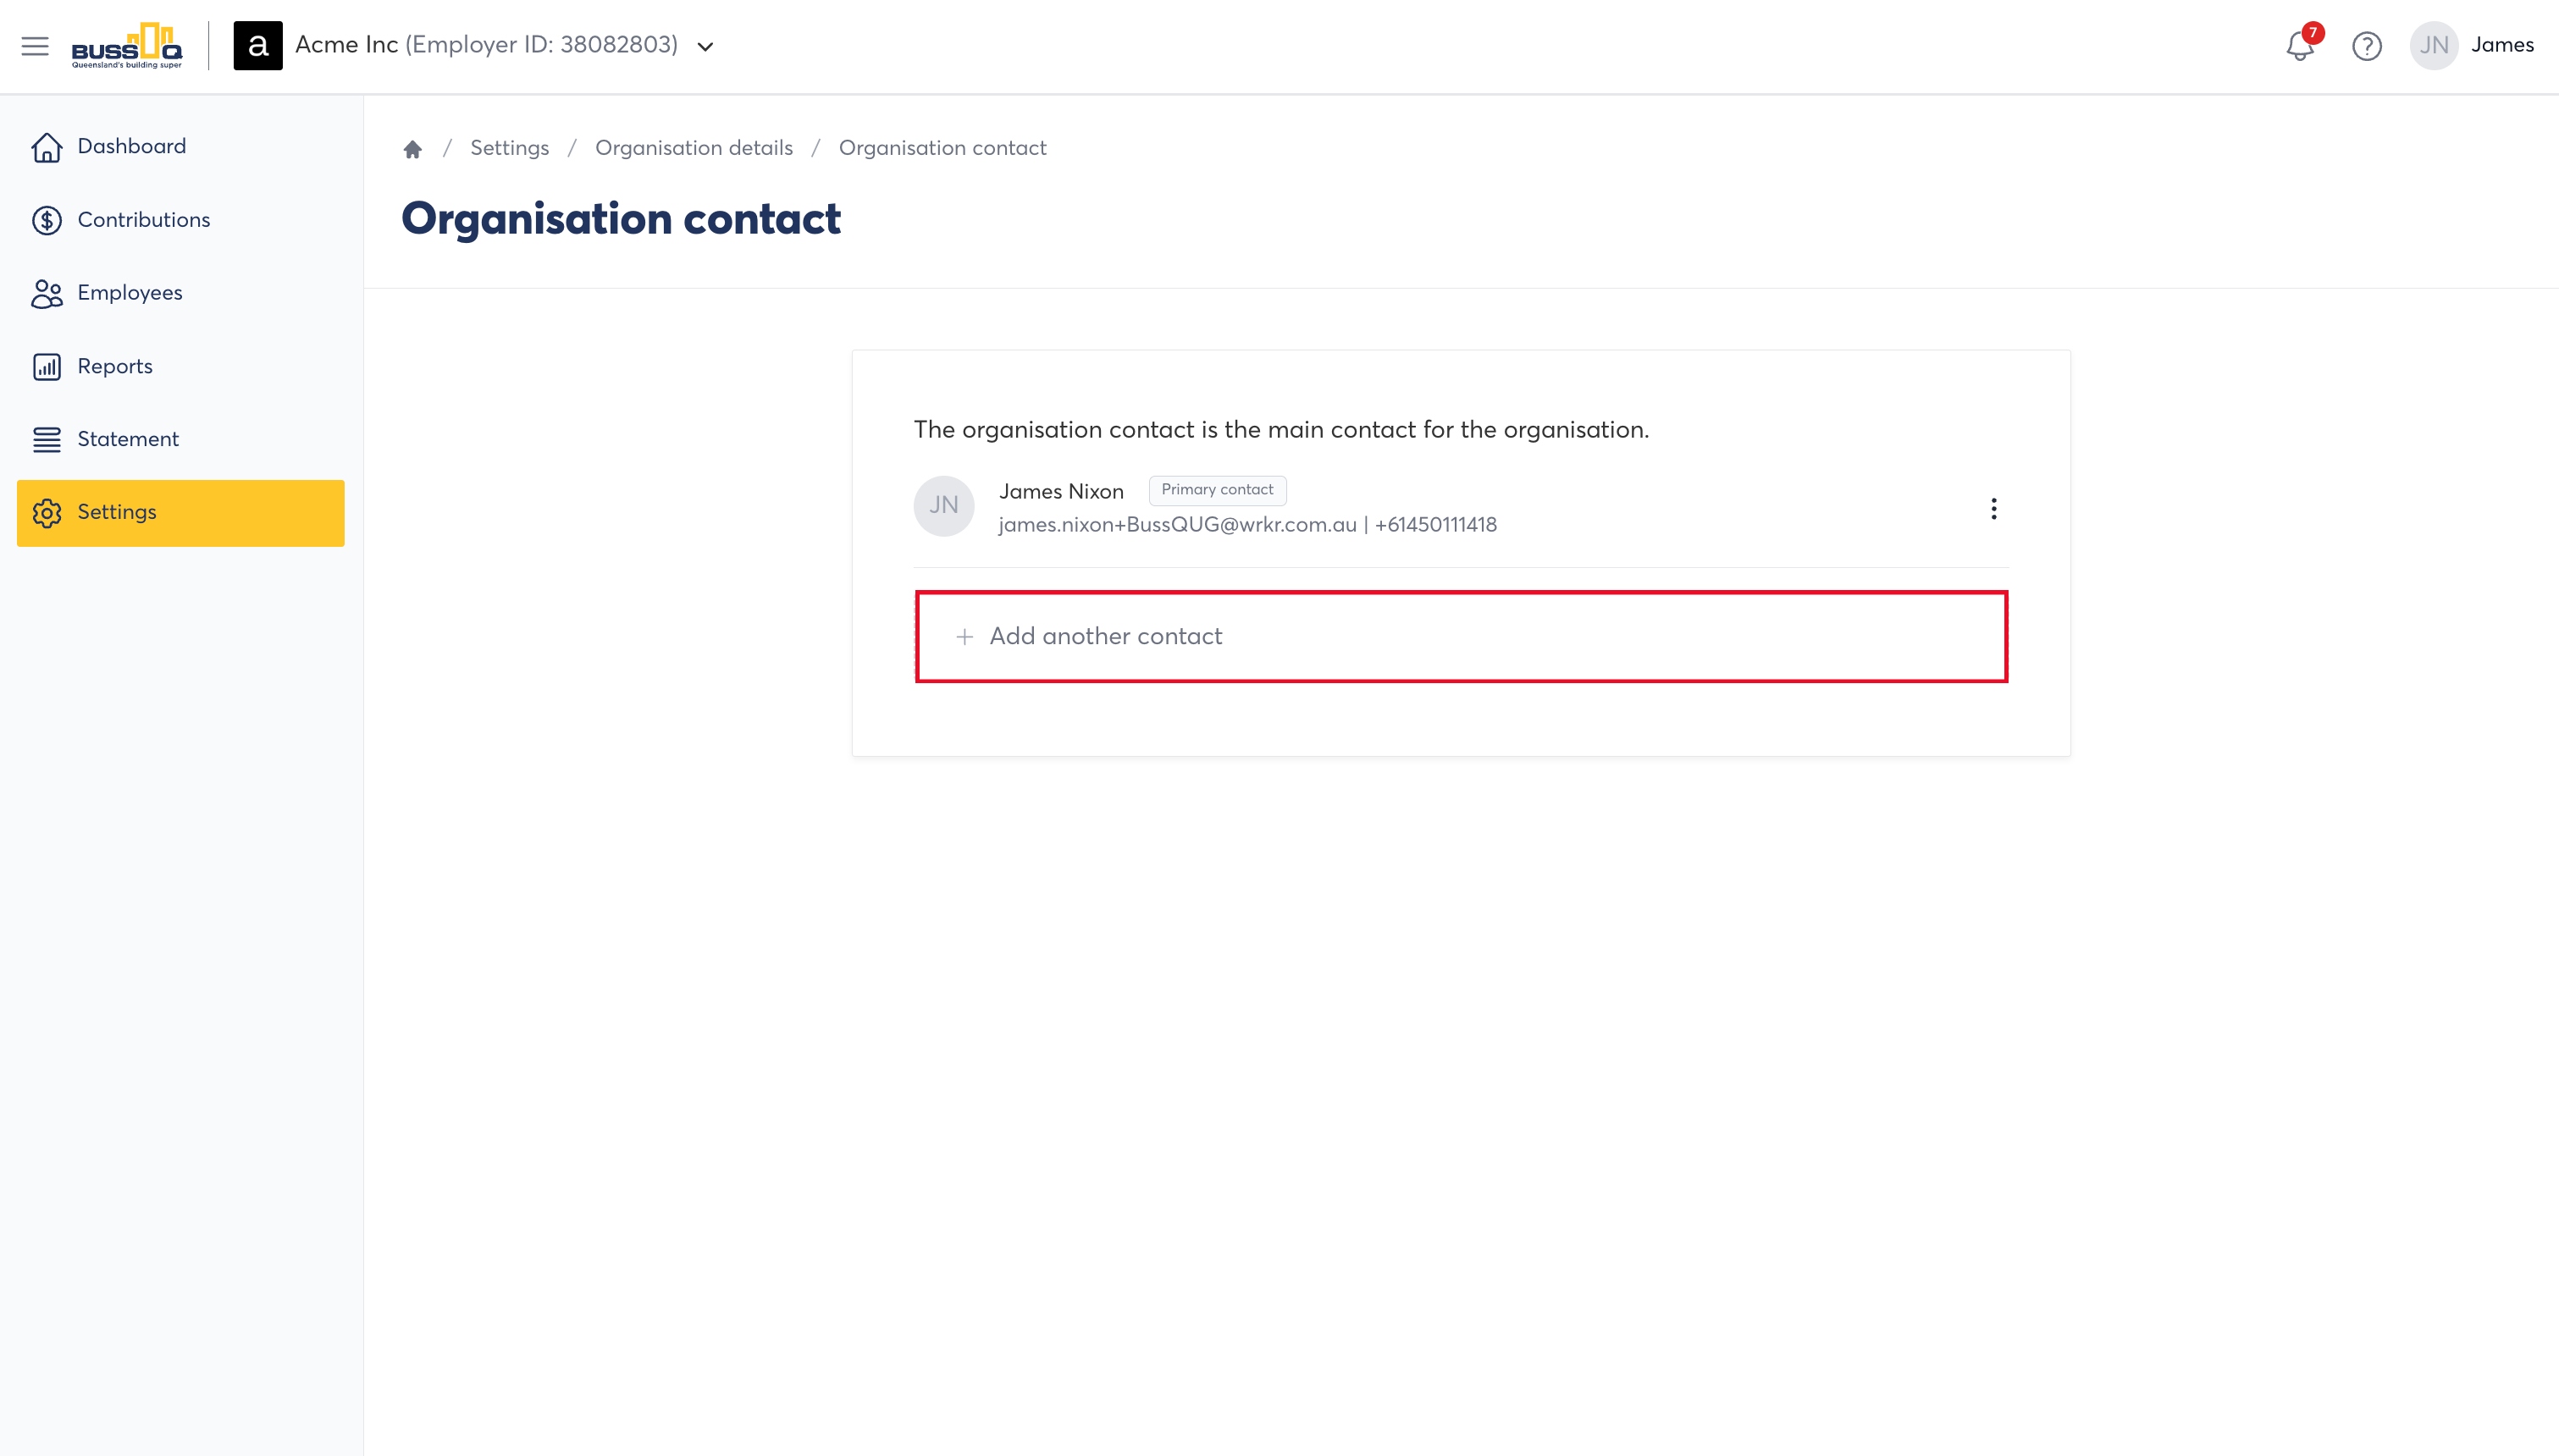Expand the Acme Inc employer dropdown
This screenshot has width=2559, height=1456.
[705, 47]
